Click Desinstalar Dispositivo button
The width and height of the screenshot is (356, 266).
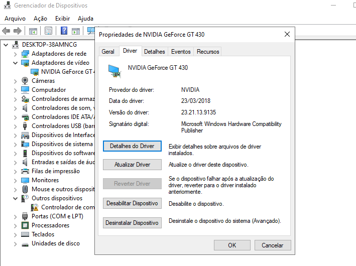[x=132, y=223]
